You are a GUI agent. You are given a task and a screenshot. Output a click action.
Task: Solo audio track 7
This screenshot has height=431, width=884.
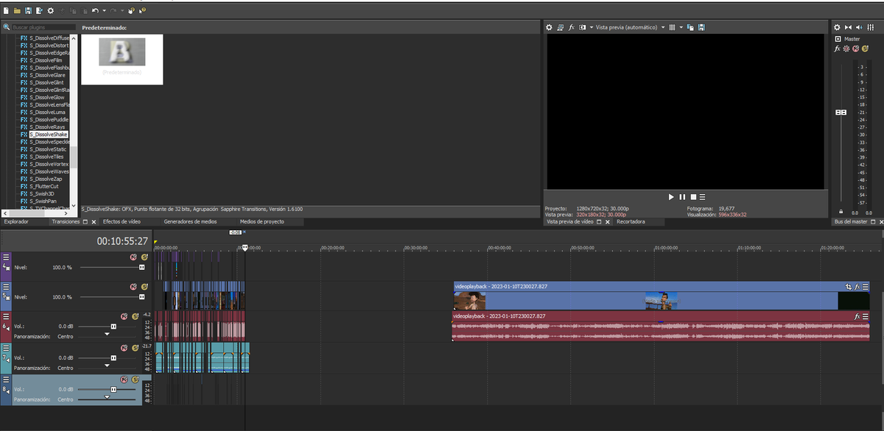pyautogui.click(x=135, y=348)
